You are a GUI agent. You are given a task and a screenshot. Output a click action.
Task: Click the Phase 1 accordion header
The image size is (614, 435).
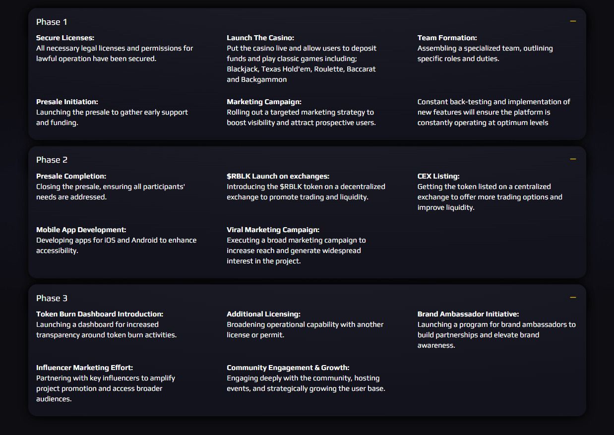[307, 22]
